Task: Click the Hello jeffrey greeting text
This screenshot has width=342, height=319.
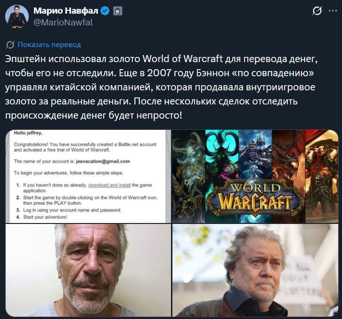Action: 28,133
